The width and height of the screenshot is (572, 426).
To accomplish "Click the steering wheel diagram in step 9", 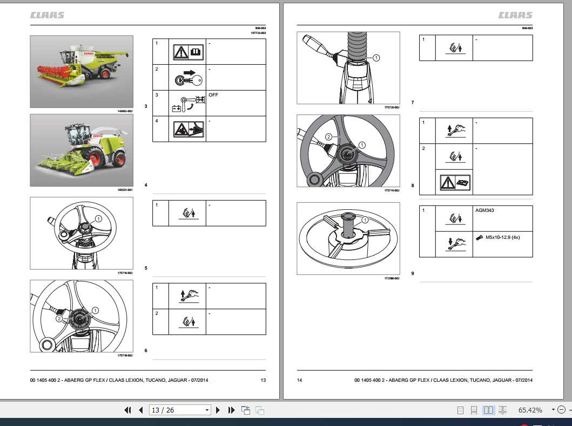I will tap(348, 238).
